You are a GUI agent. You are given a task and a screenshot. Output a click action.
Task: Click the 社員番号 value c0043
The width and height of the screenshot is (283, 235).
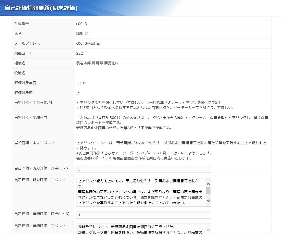(x=81, y=24)
